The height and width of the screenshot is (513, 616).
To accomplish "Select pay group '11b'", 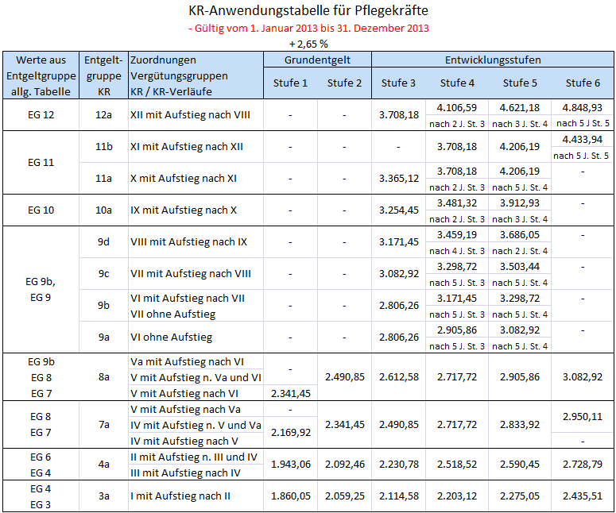I will click(x=103, y=147).
